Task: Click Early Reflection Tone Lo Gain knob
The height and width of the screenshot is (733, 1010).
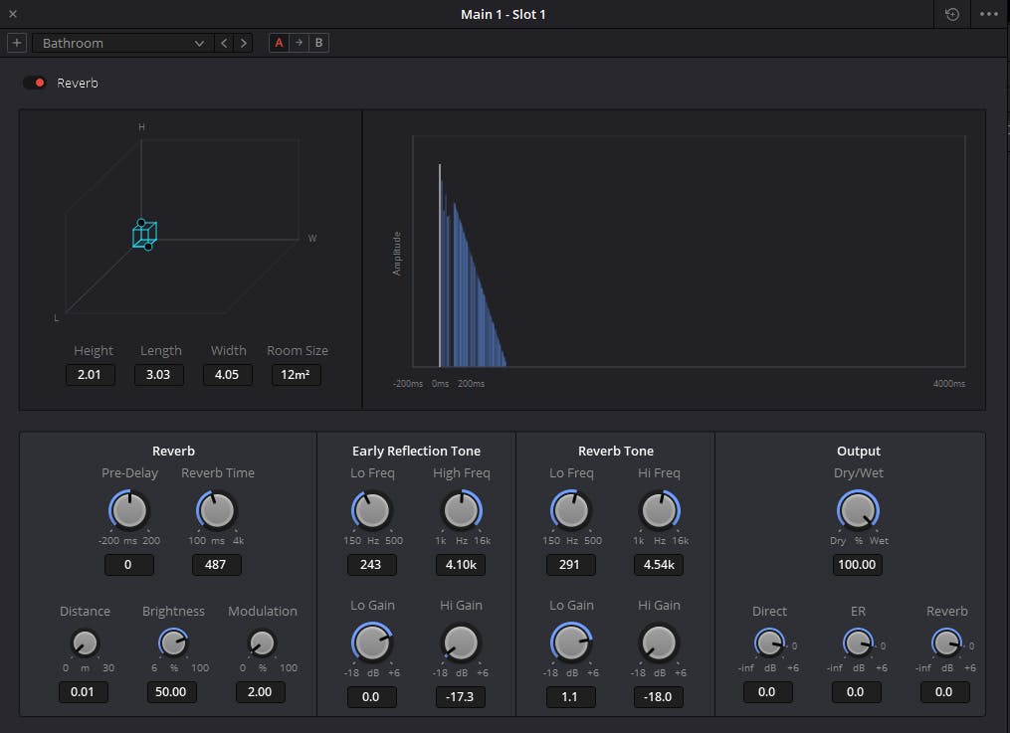Action: [372, 642]
